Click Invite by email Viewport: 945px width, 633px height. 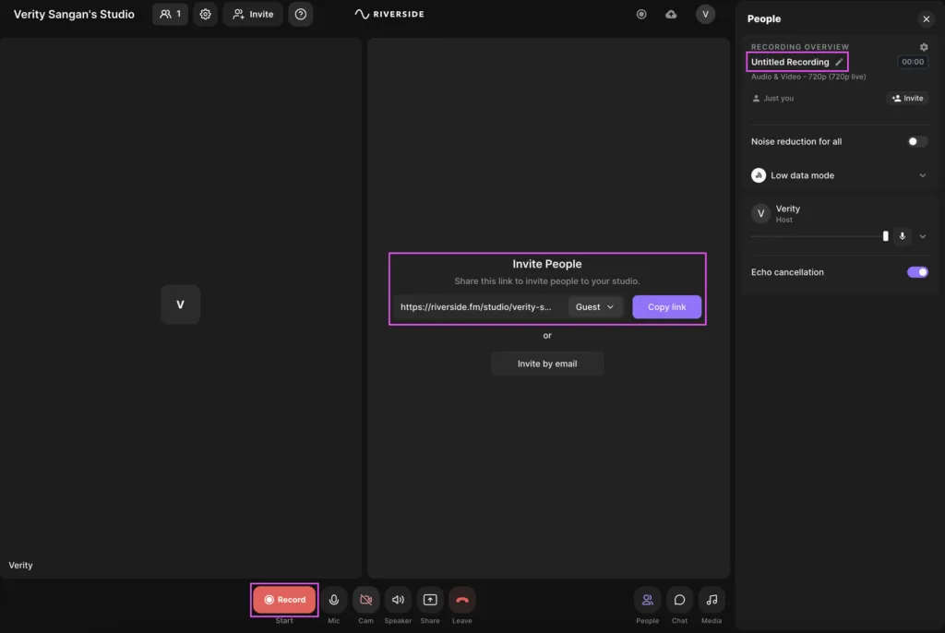tap(546, 364)
